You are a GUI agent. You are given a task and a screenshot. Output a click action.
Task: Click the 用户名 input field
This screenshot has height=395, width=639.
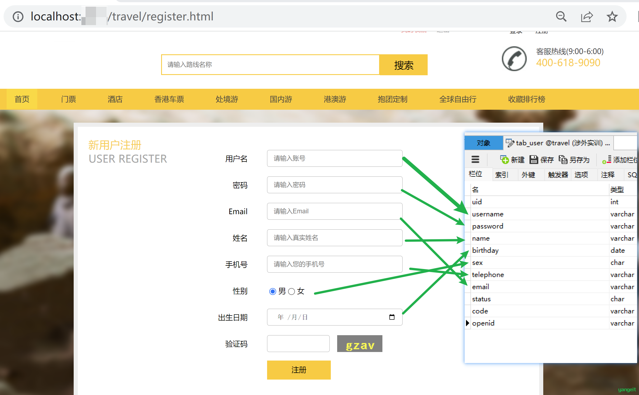(x=335, y=158)
